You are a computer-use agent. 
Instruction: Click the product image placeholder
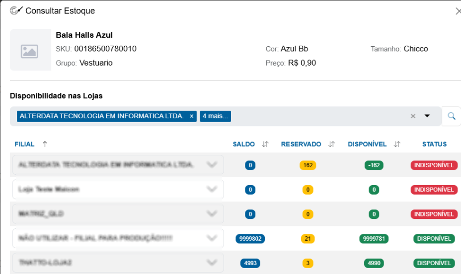pos(30,50)
